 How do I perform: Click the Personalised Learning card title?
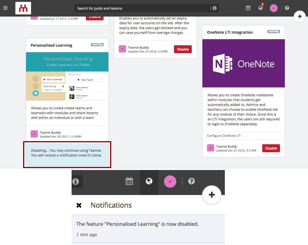coord(52,45)
